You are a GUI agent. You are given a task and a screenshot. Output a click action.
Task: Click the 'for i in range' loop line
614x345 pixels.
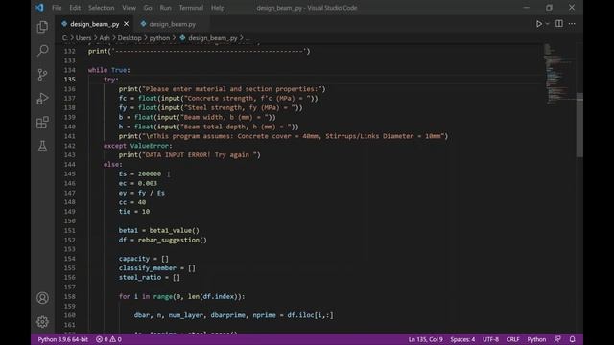point(181,296)
